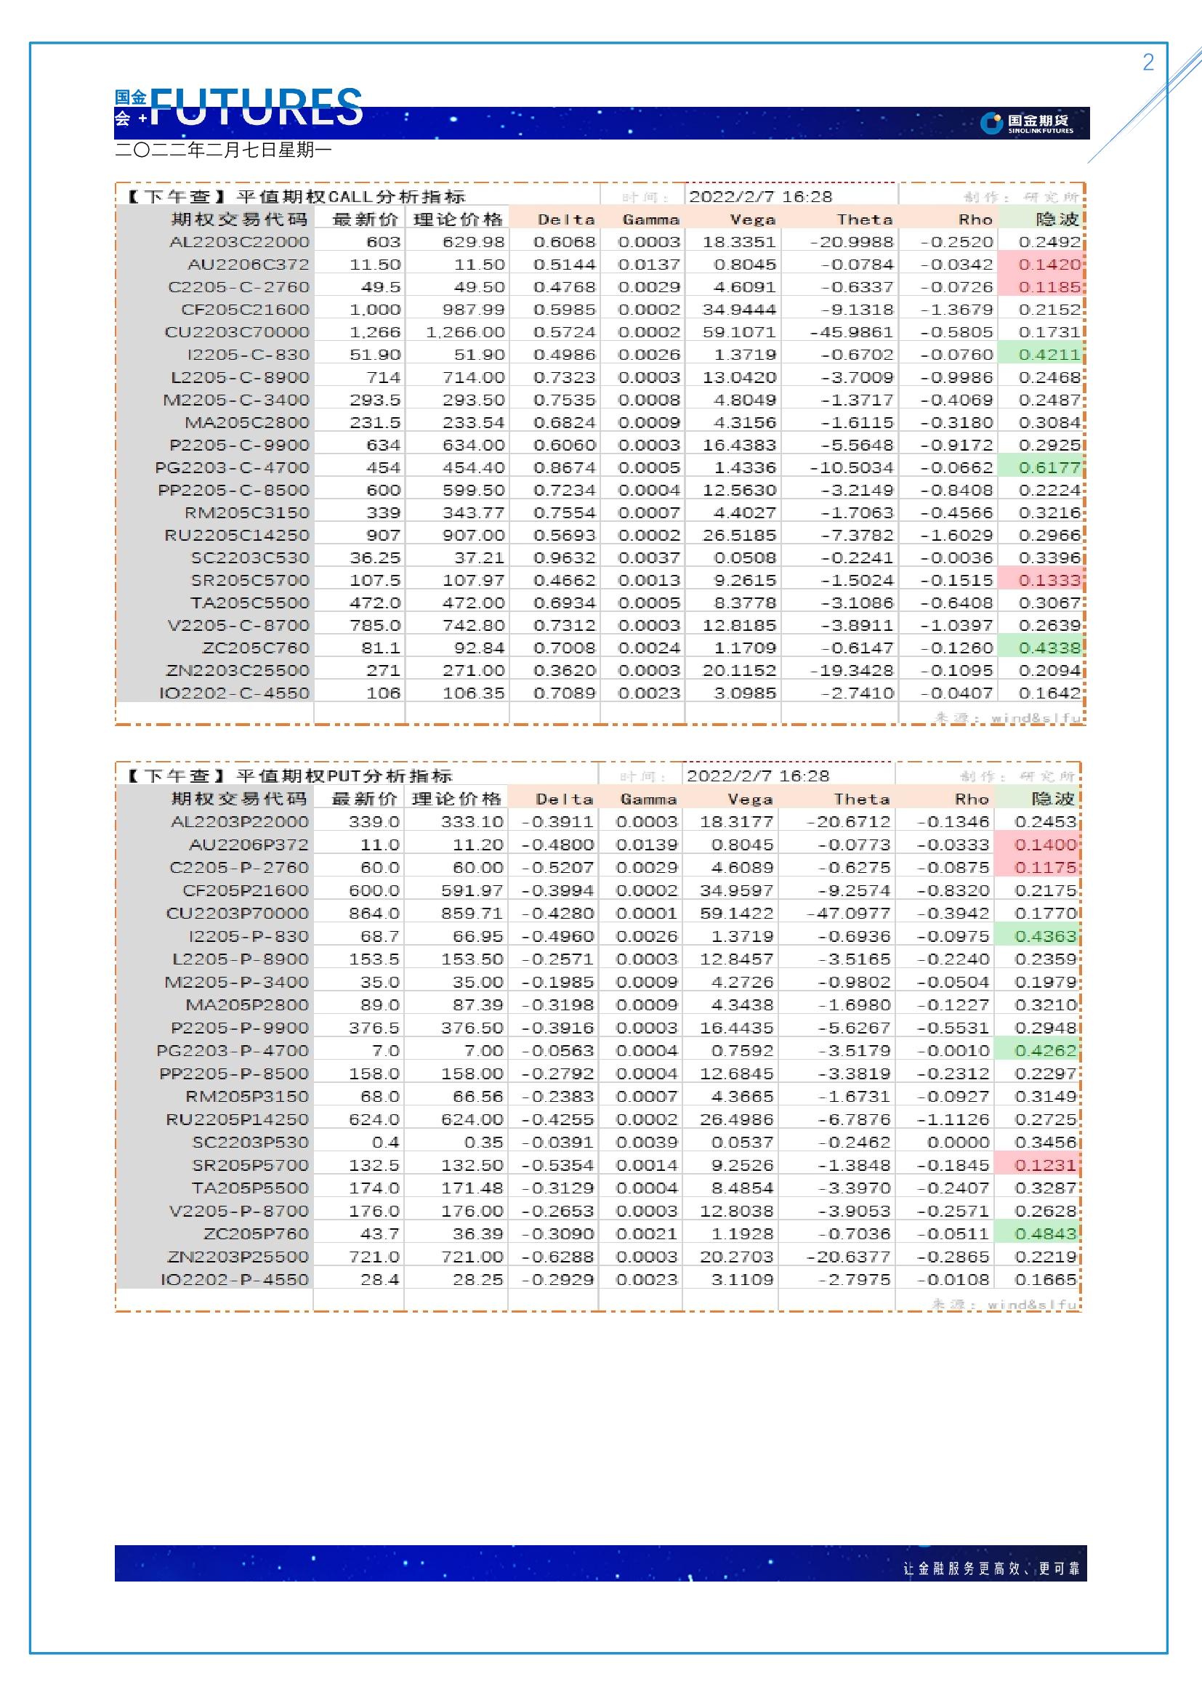Select L2205-C-8900 option code
The width and height of the screenshot is (1202, 1700).
[x=241, y=378]
